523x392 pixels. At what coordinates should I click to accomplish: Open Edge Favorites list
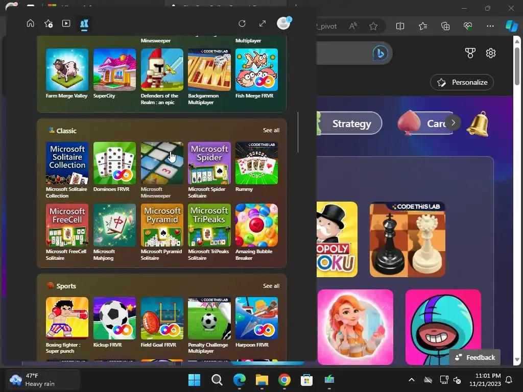pyautogui.click(x=422, y=26)
